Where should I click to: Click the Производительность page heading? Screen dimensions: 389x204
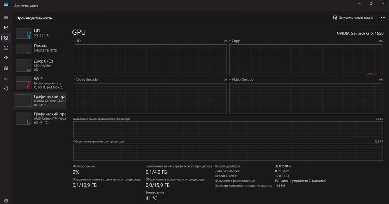[x=34, y=18]
